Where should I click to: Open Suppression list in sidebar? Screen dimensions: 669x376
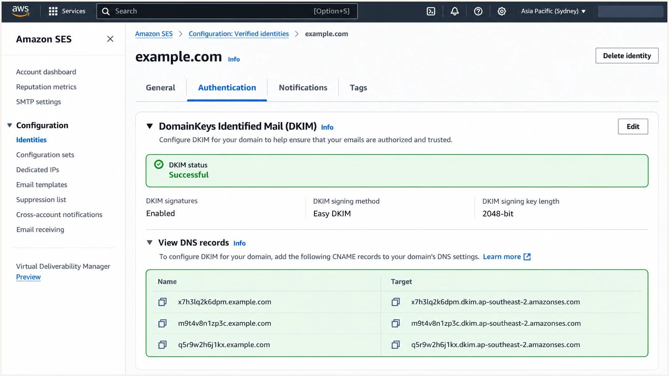tap(41, 199)
